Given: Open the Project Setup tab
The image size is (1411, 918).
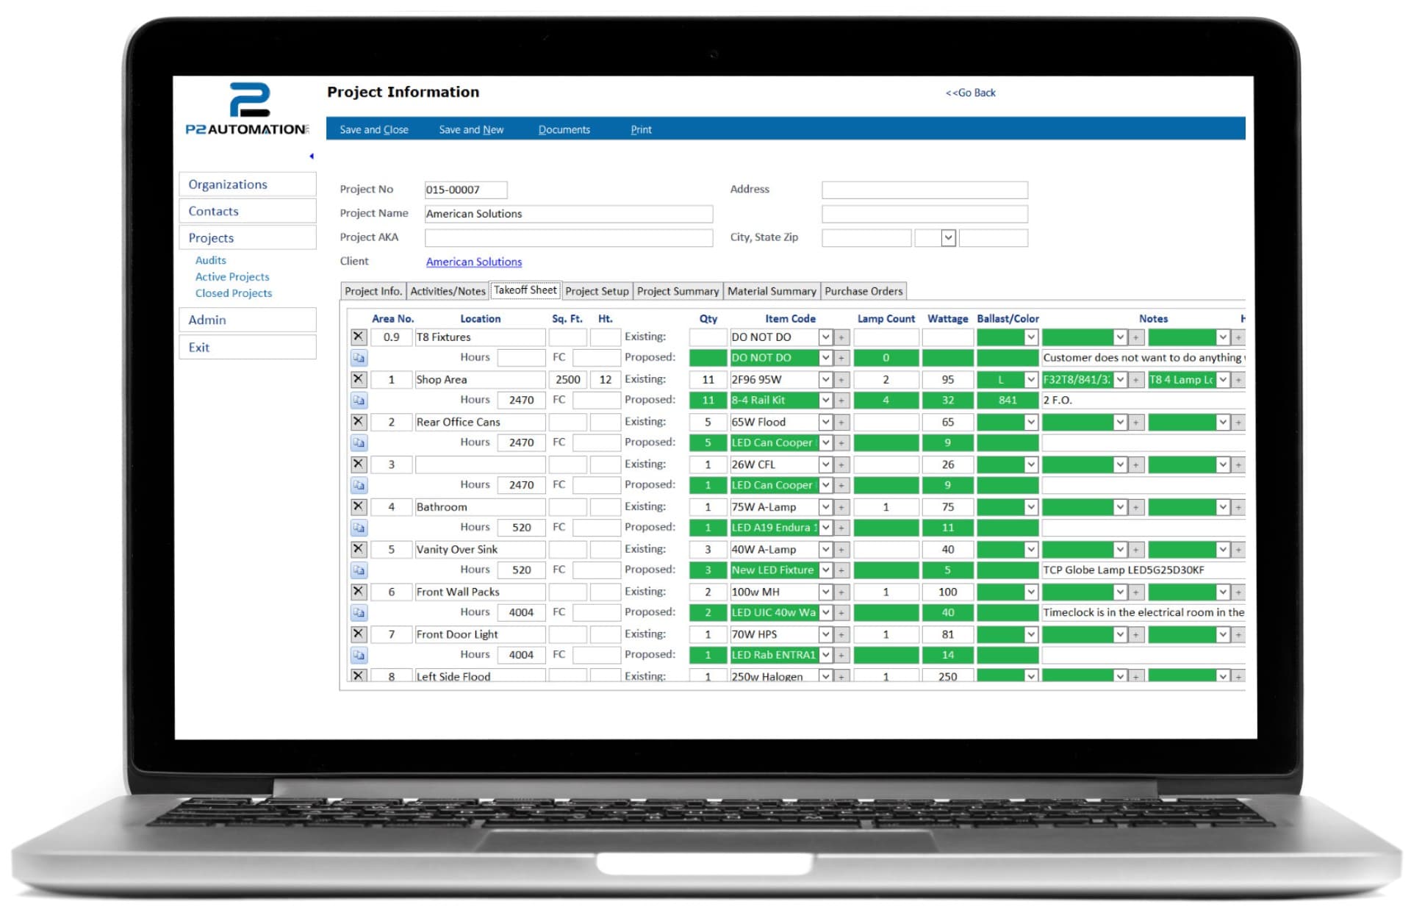Looking at the screenshot, I should 597,291.
